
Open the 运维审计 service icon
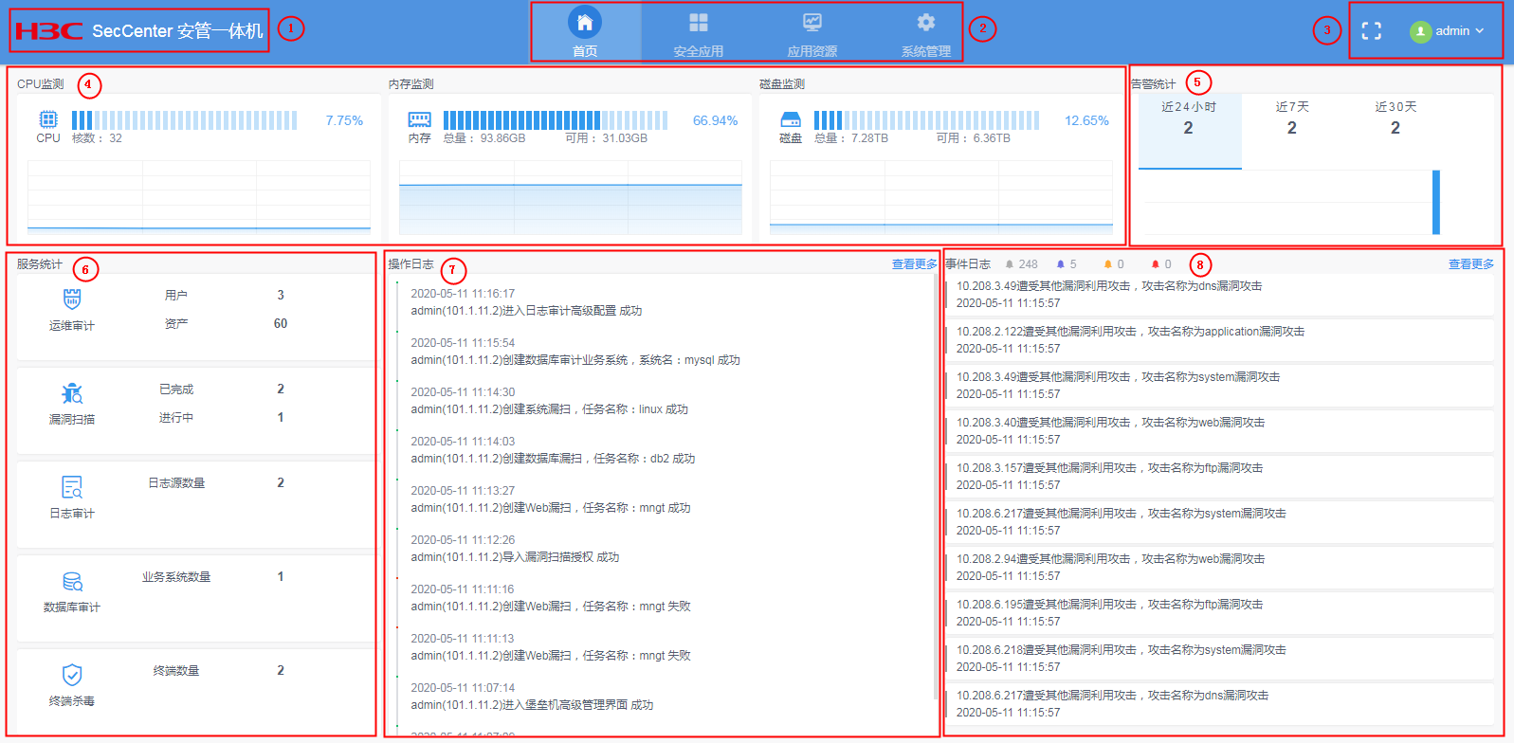click(72, 299)
